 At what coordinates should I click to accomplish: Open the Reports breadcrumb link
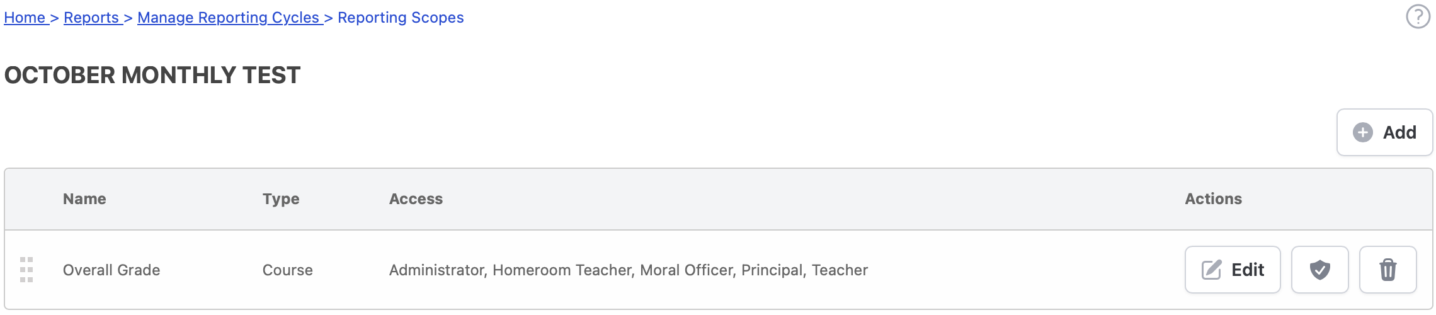(91, 18)
